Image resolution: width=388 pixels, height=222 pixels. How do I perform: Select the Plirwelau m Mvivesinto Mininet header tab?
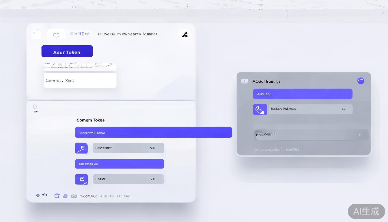(x=128, y=34)
